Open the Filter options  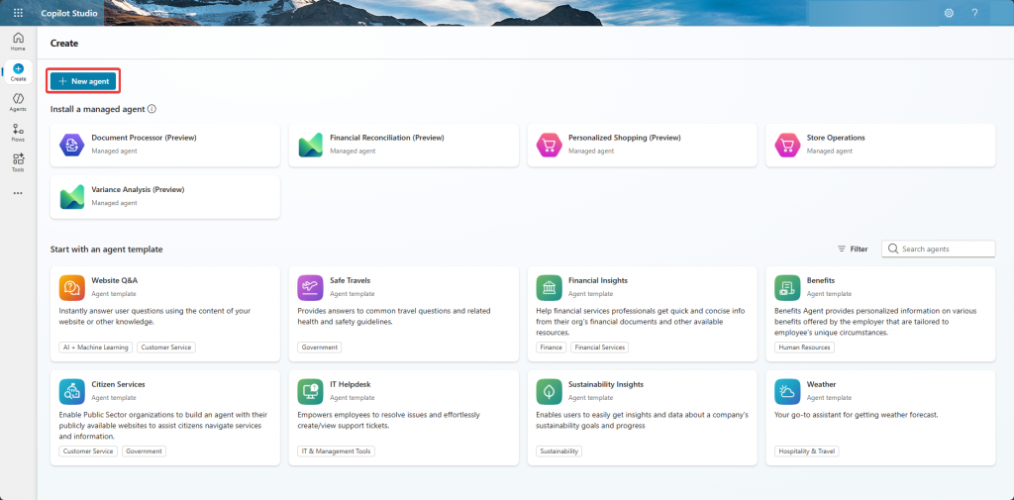(x=853, y=250)
